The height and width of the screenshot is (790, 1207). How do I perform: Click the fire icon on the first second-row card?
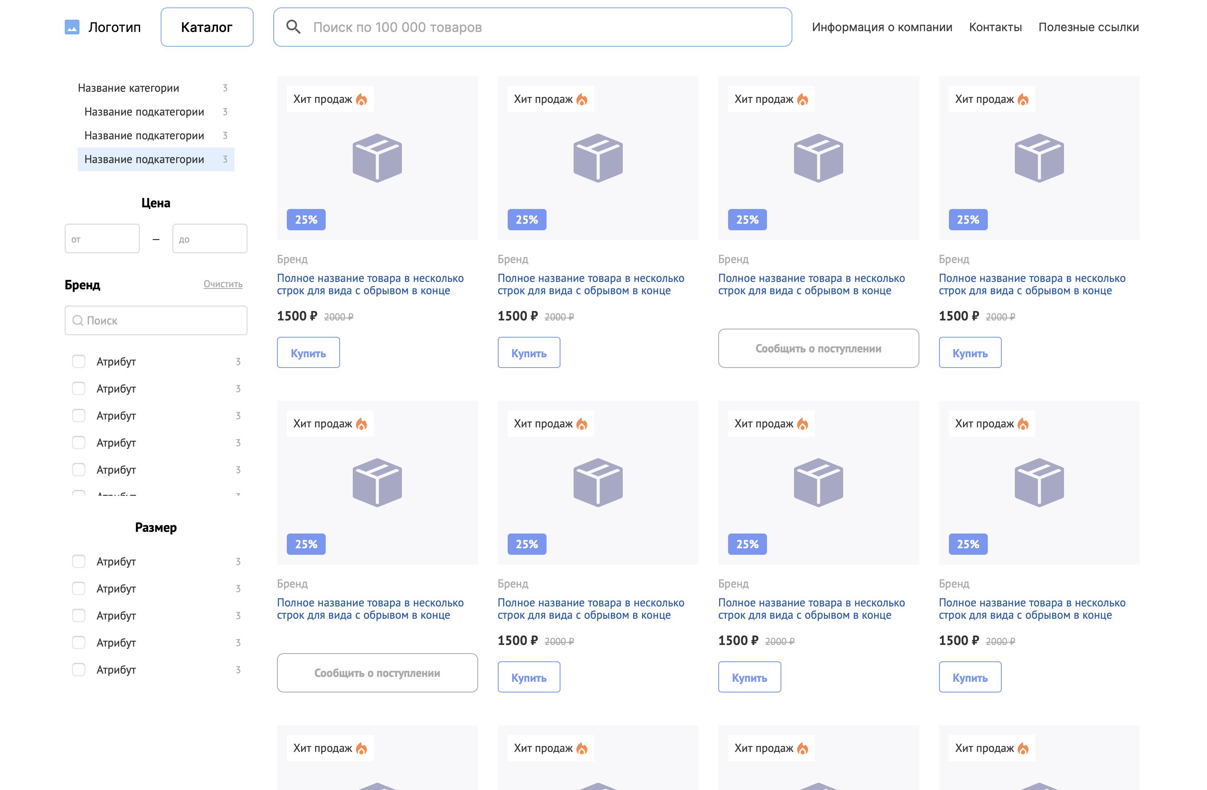361,424
